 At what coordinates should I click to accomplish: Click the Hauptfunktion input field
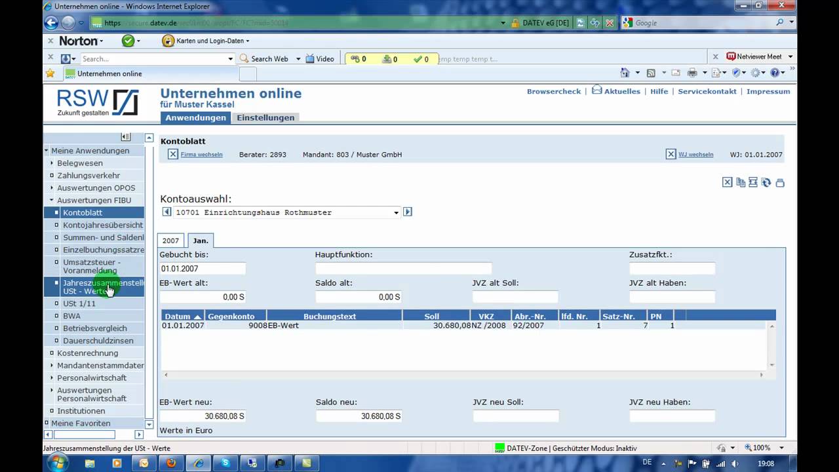coord(403,268)
